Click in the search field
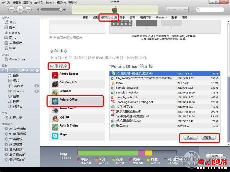 [x=210, y=10]
